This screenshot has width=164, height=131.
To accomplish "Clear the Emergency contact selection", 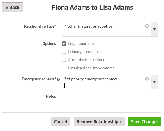I will pyautogui.click(x=147, y=79).
